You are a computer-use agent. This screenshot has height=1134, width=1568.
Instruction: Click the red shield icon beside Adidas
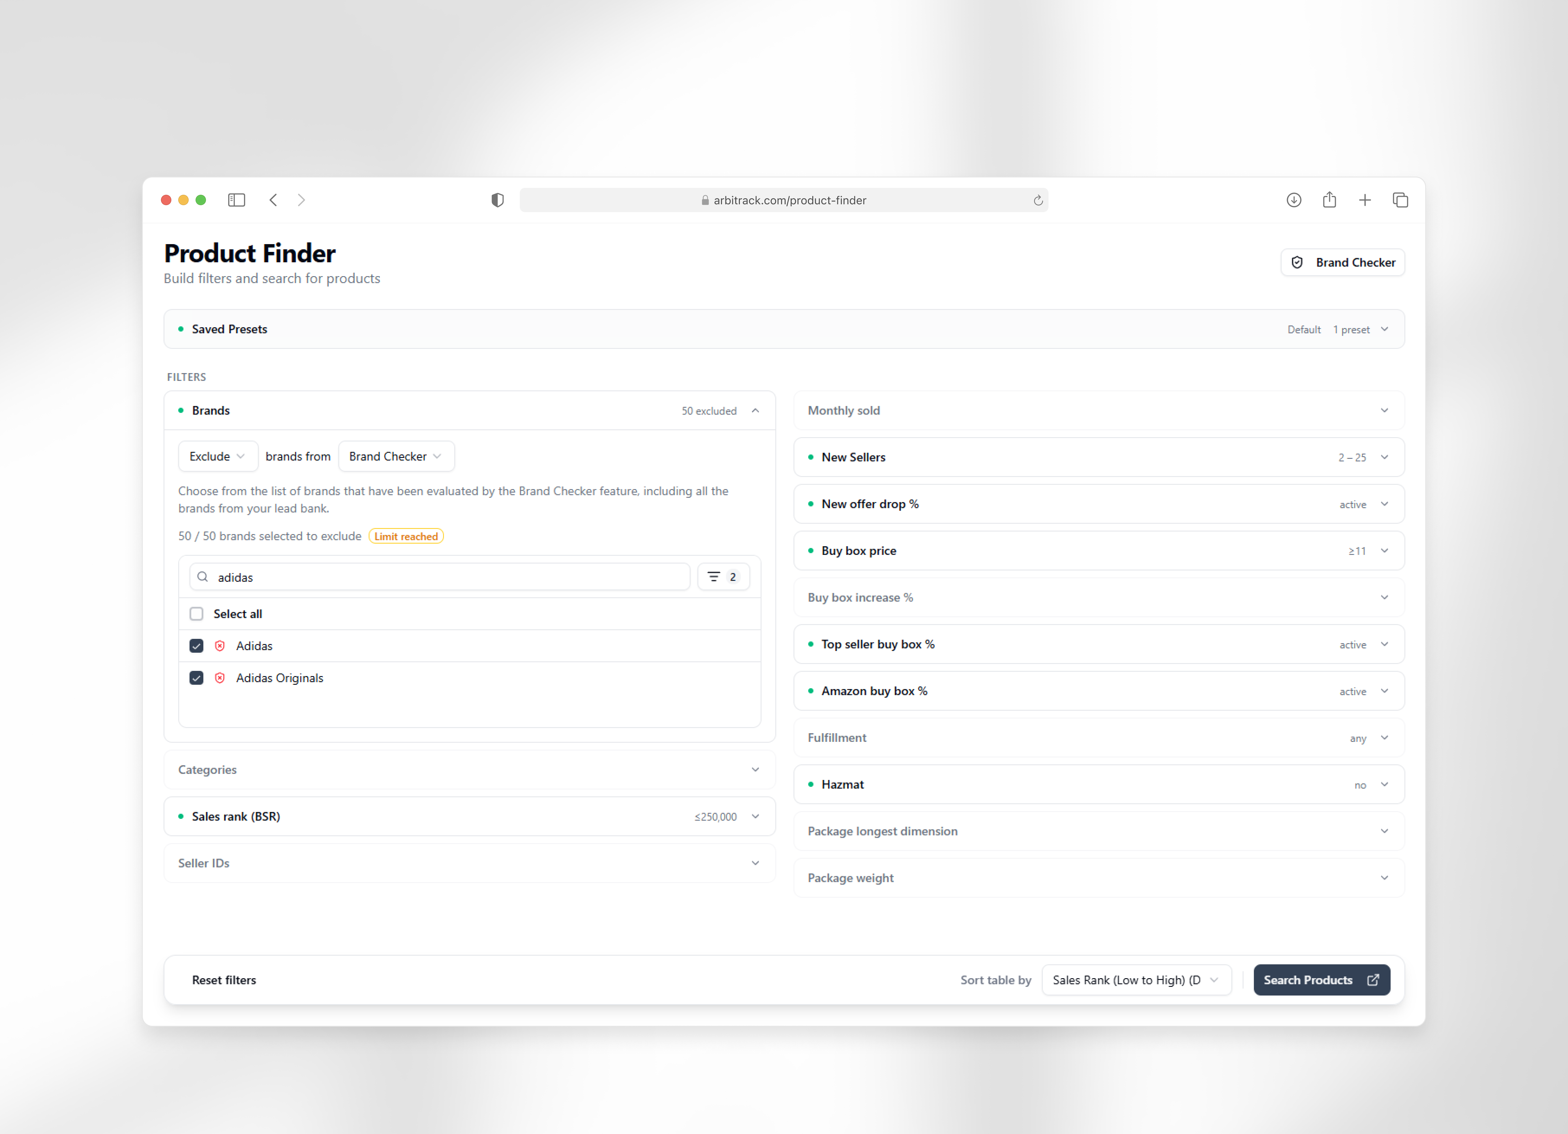pos(220,646)
